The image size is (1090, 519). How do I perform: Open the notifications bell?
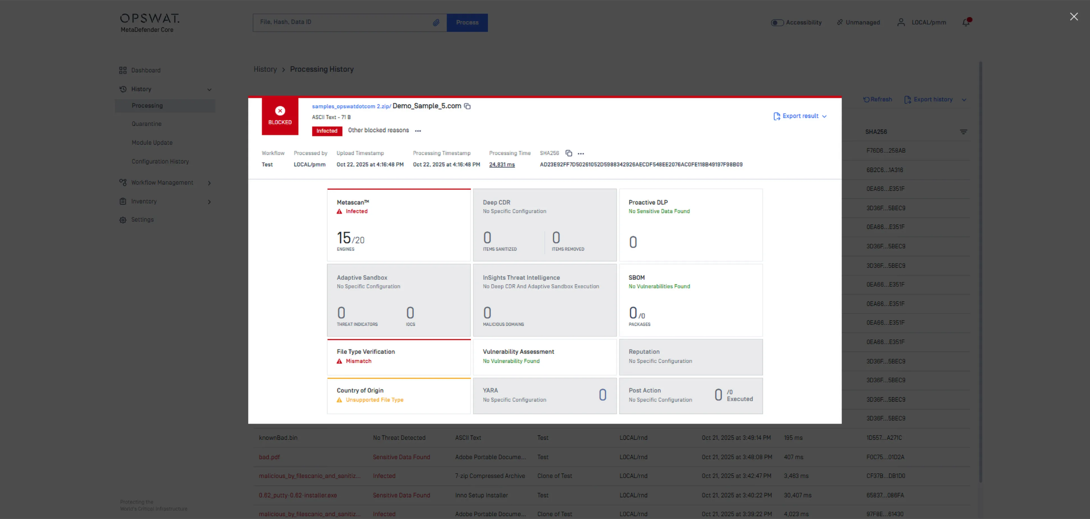[966, 22]
